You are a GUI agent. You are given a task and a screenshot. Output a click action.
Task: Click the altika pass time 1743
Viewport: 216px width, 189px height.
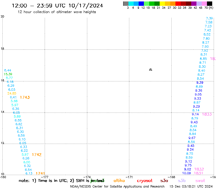click(25, 97)
